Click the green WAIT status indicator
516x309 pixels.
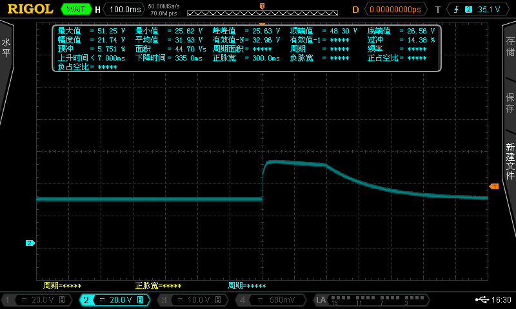[x=76, y=10]
